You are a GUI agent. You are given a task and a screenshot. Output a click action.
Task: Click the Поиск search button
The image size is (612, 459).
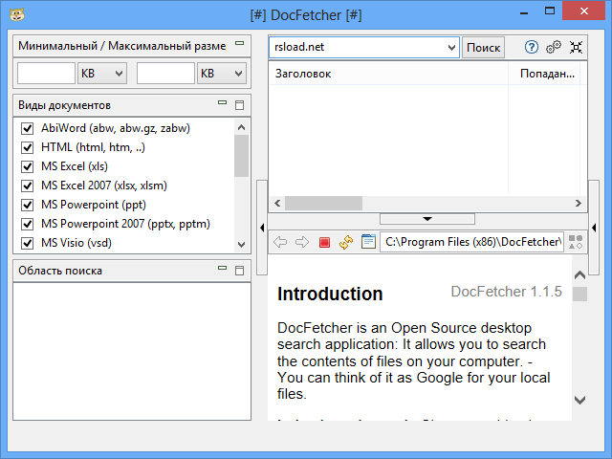point(483,48)
